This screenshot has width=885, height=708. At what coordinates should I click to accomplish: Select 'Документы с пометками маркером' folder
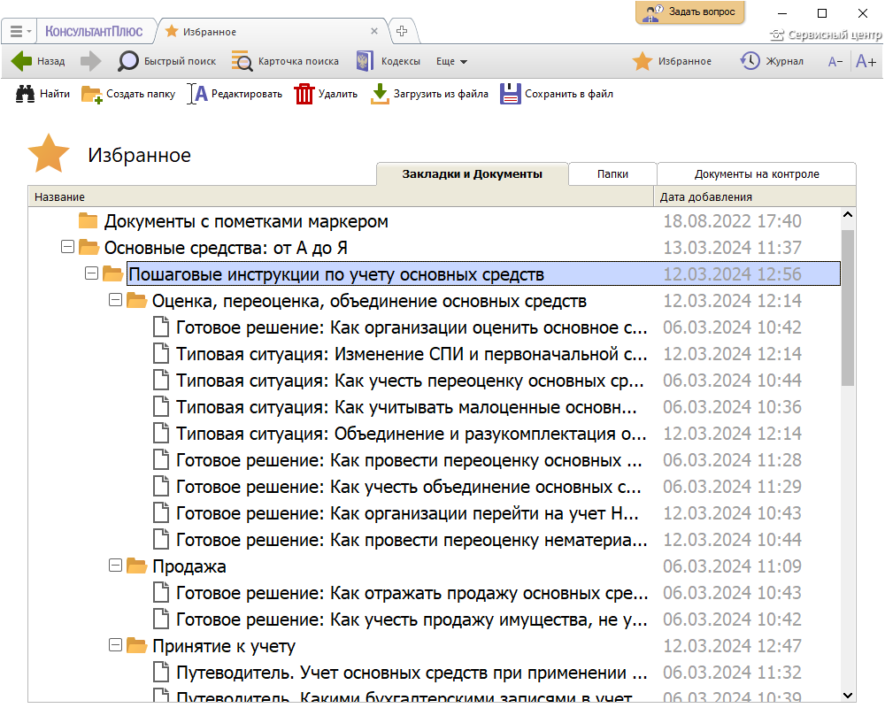[246, 221]
